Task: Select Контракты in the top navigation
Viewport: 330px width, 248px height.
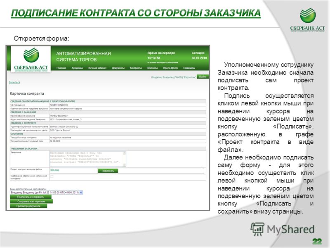Action: pos(136,68)
